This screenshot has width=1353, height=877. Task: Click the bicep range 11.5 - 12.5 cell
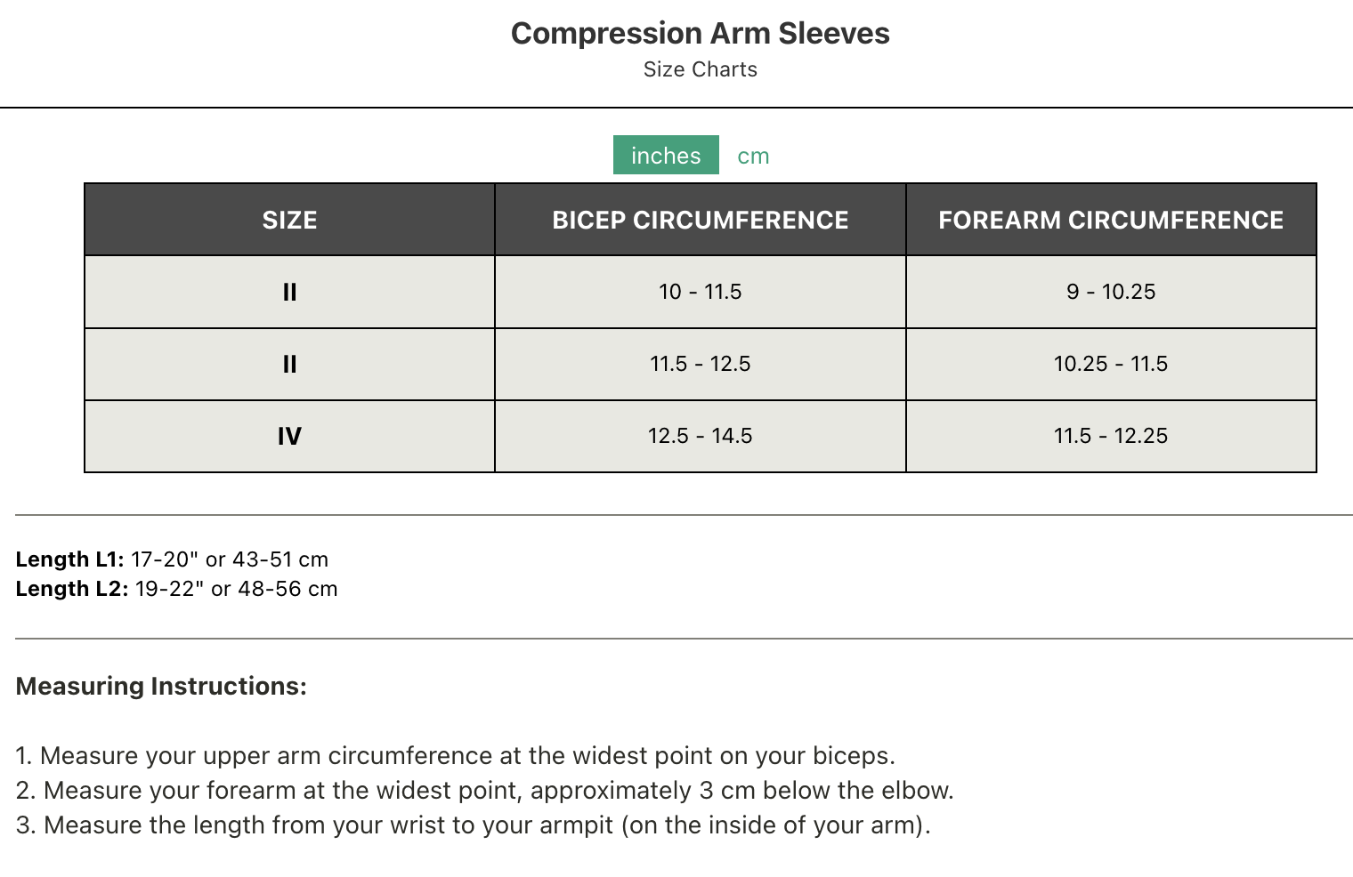point(700,364)
